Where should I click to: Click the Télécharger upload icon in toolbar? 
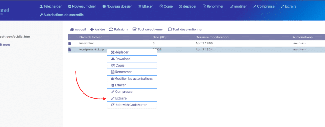click(41, 6)
